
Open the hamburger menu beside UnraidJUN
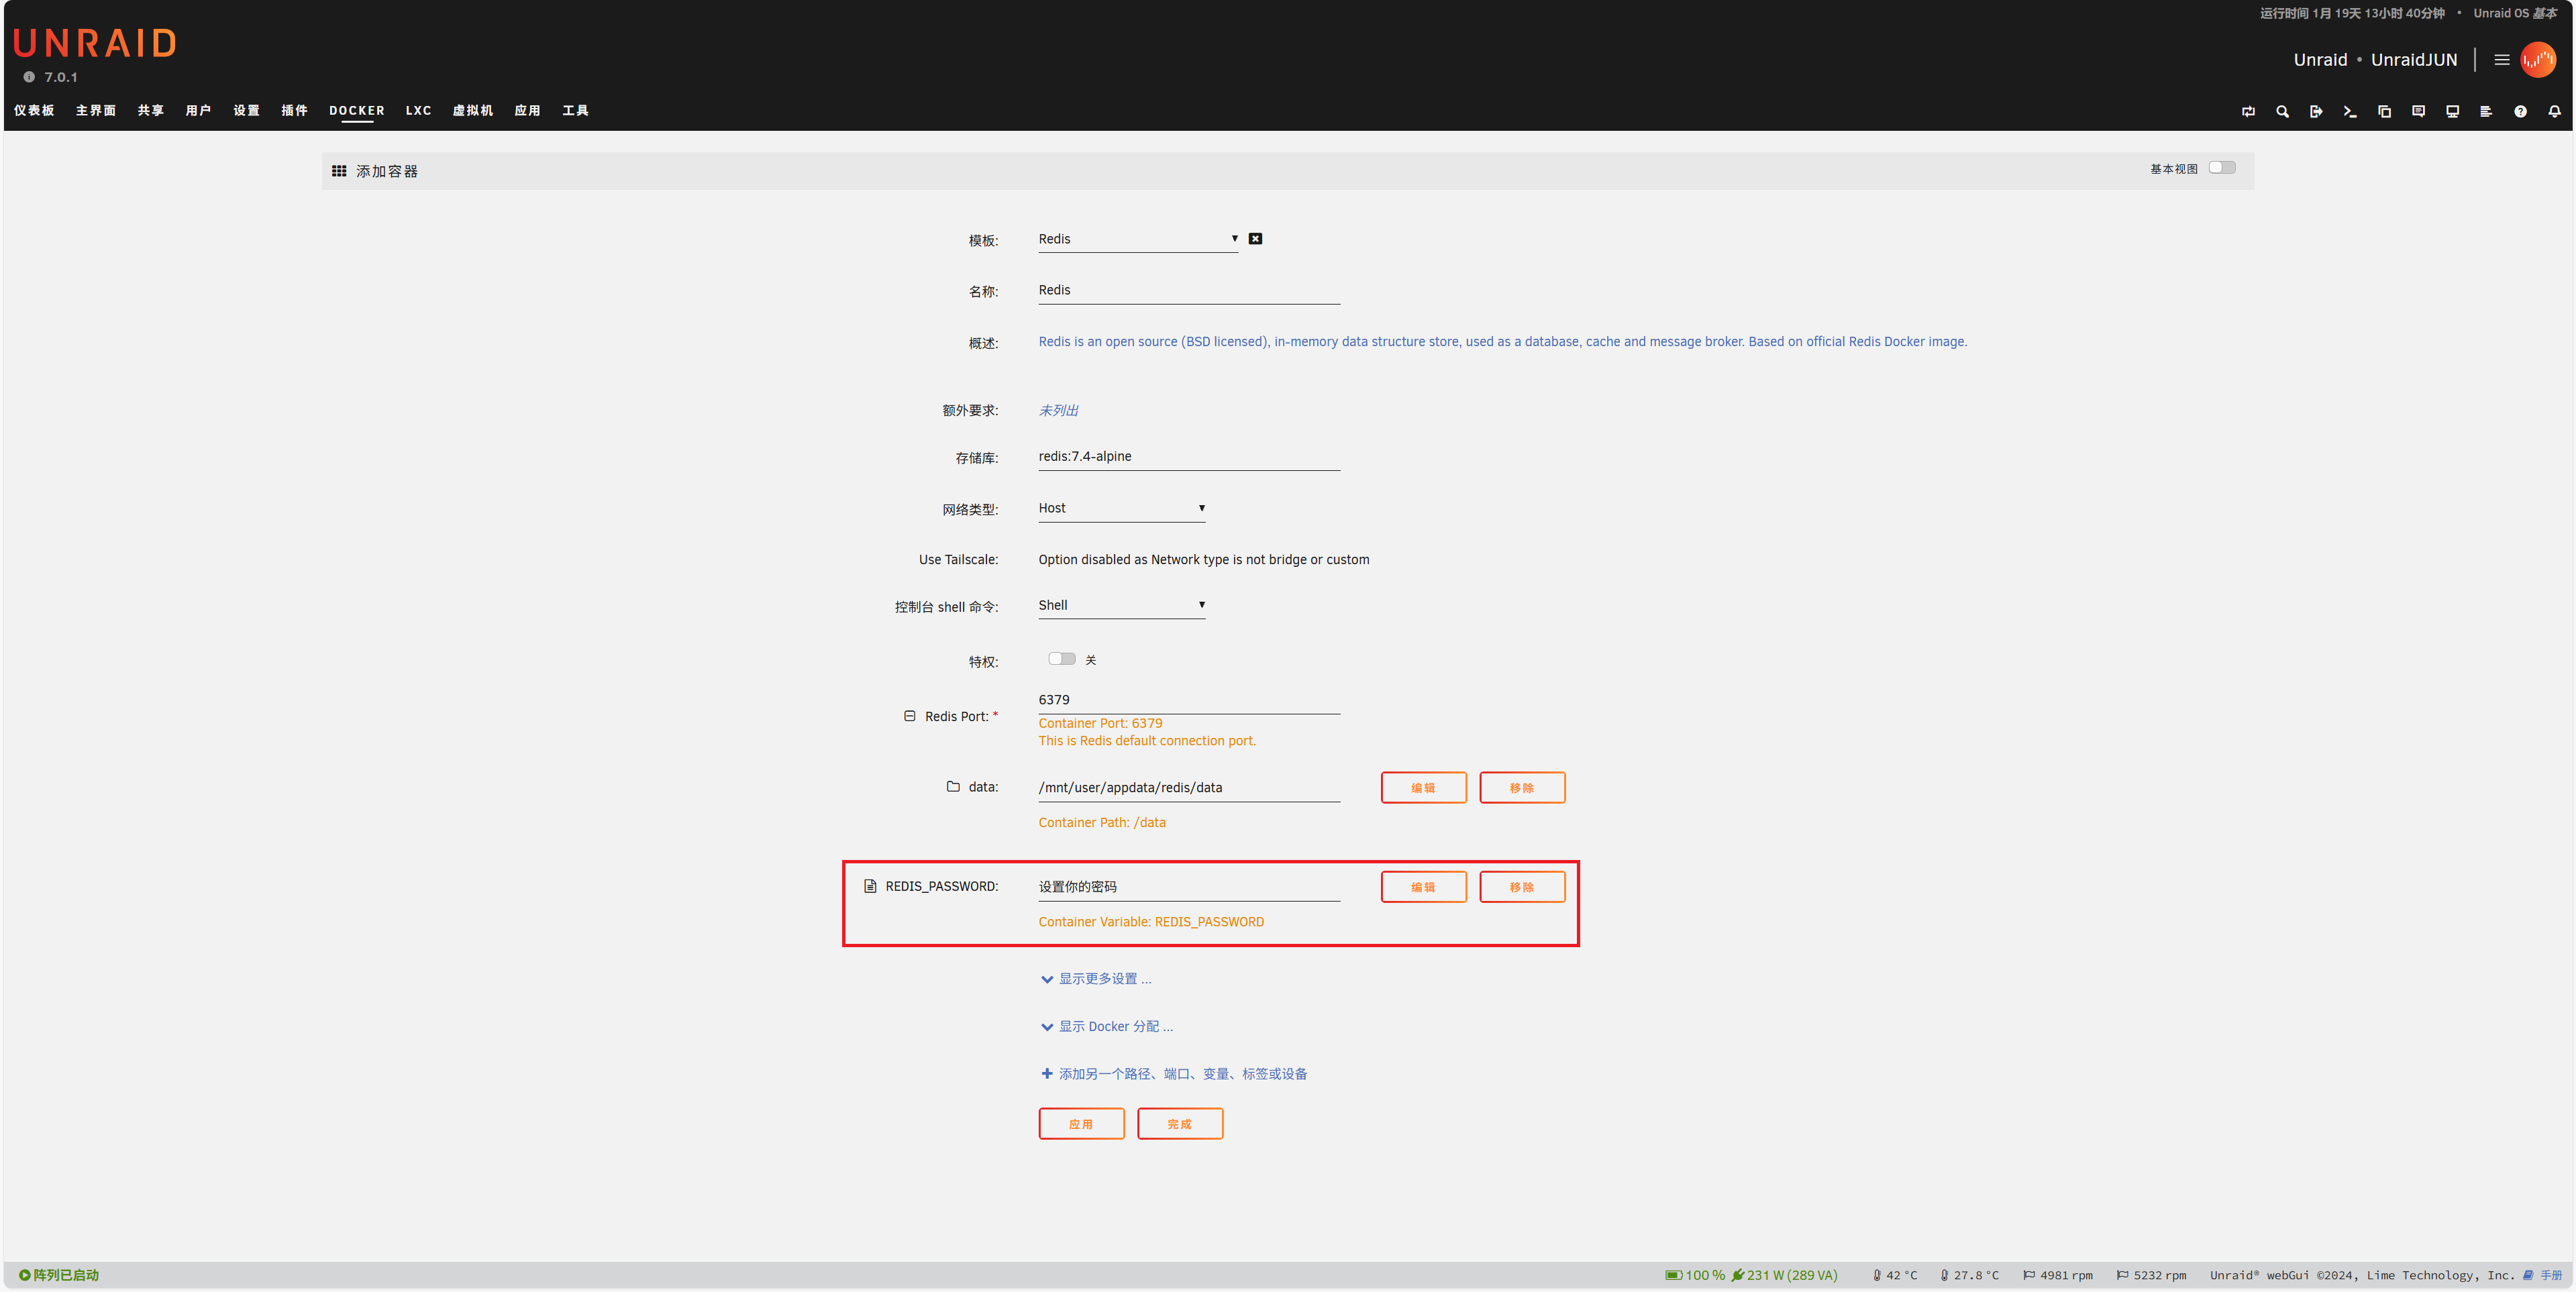pos(2502,60)
